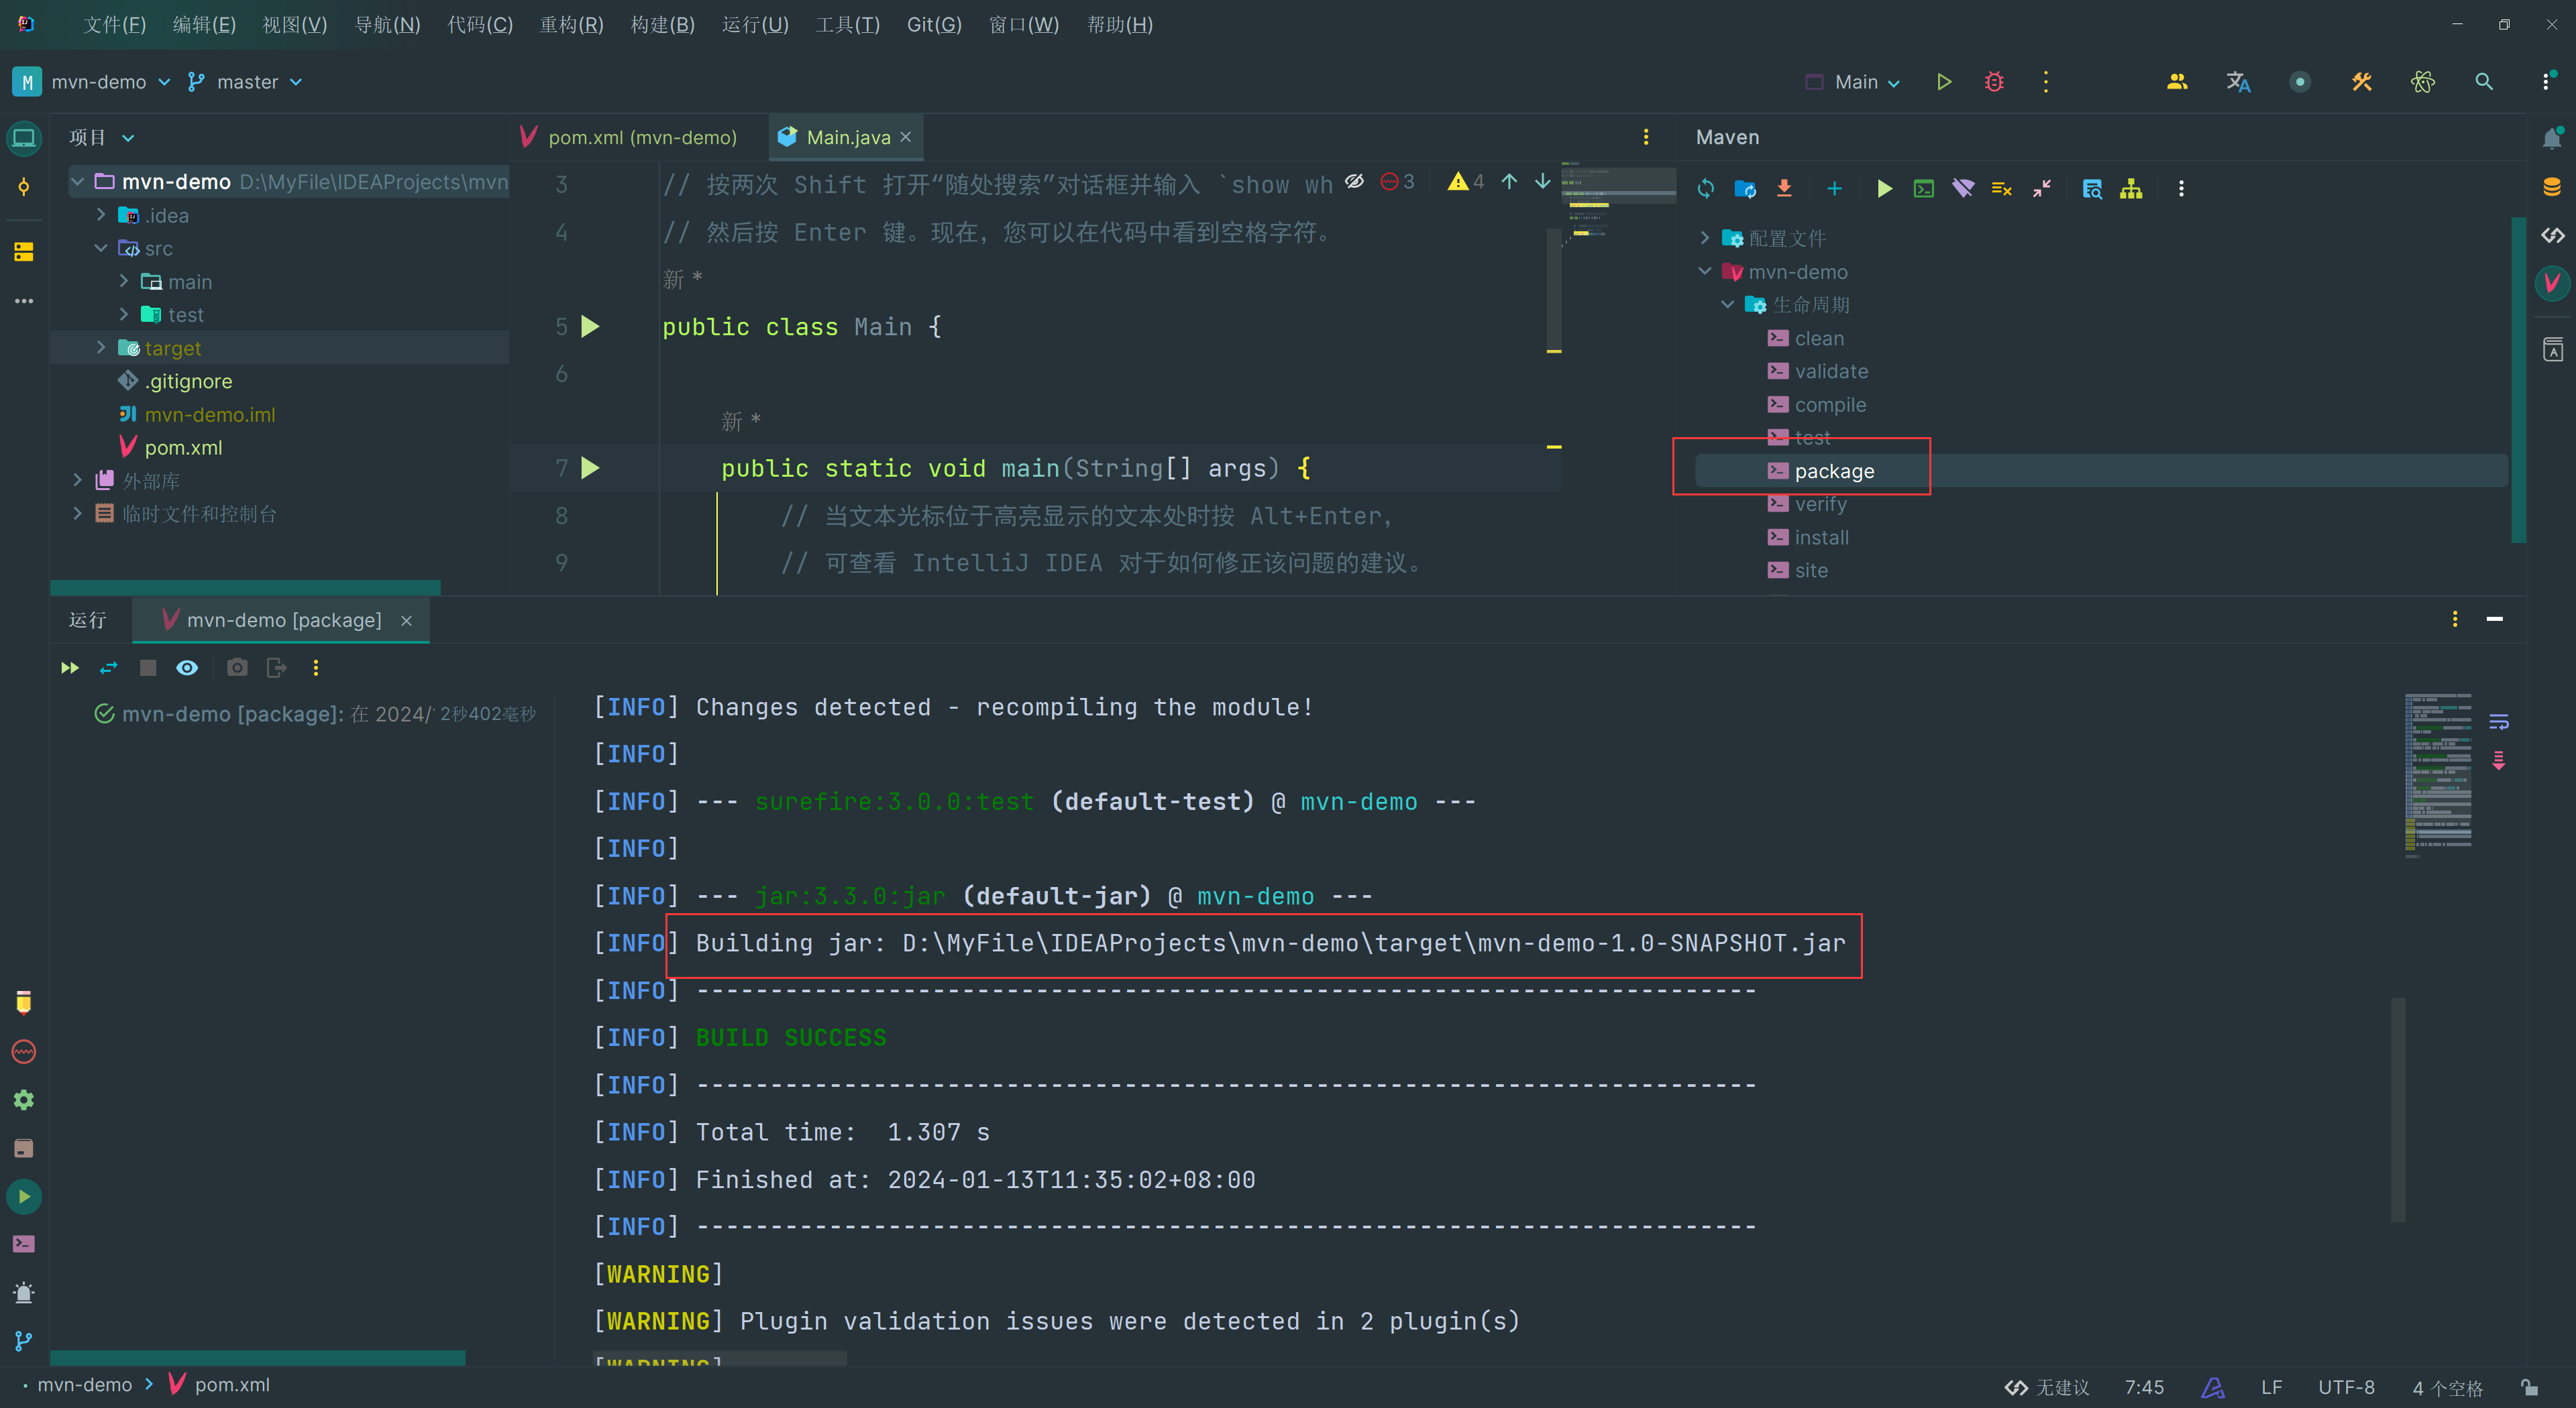This screenshot has width=2576, height=1408.
Task: Open Terminal tool window left sidebar
Action: [24, 1243]
